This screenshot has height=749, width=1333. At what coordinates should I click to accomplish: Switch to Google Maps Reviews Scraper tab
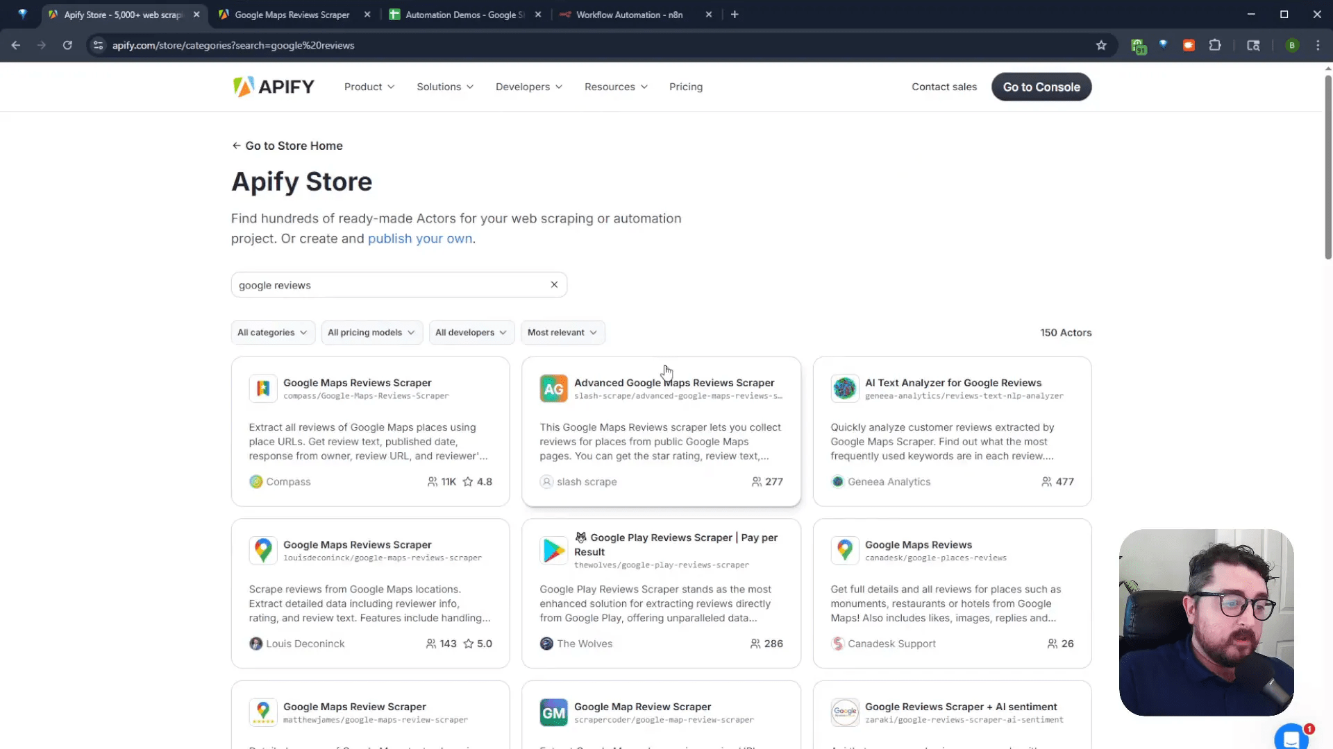coord(292,15)
